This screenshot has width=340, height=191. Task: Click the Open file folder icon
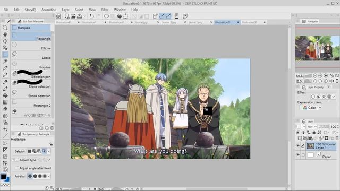coord(73,16)
